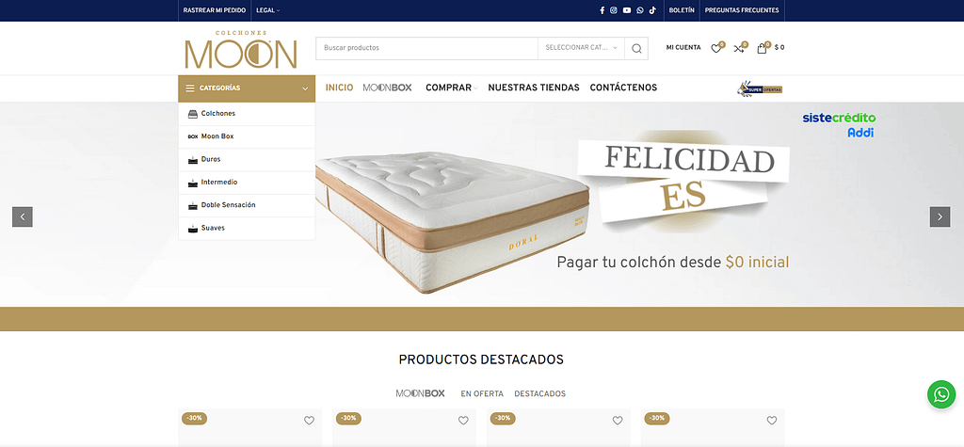
Task: Expand the Legal dropdown
Action: coord(267,10)
